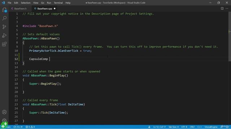
Task: Open the Run menu
Action: tap(49, 3)
